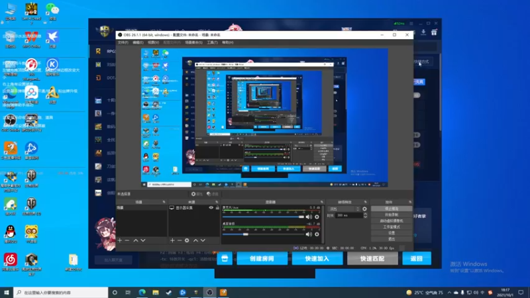This screenshot has width=530, height=298.
Task: Click the 快速匹配 button
Action: [x=372, y=258]
